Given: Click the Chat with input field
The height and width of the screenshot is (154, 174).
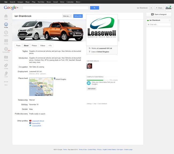Looking at the screenshot, I should click(x=159, y=24).
